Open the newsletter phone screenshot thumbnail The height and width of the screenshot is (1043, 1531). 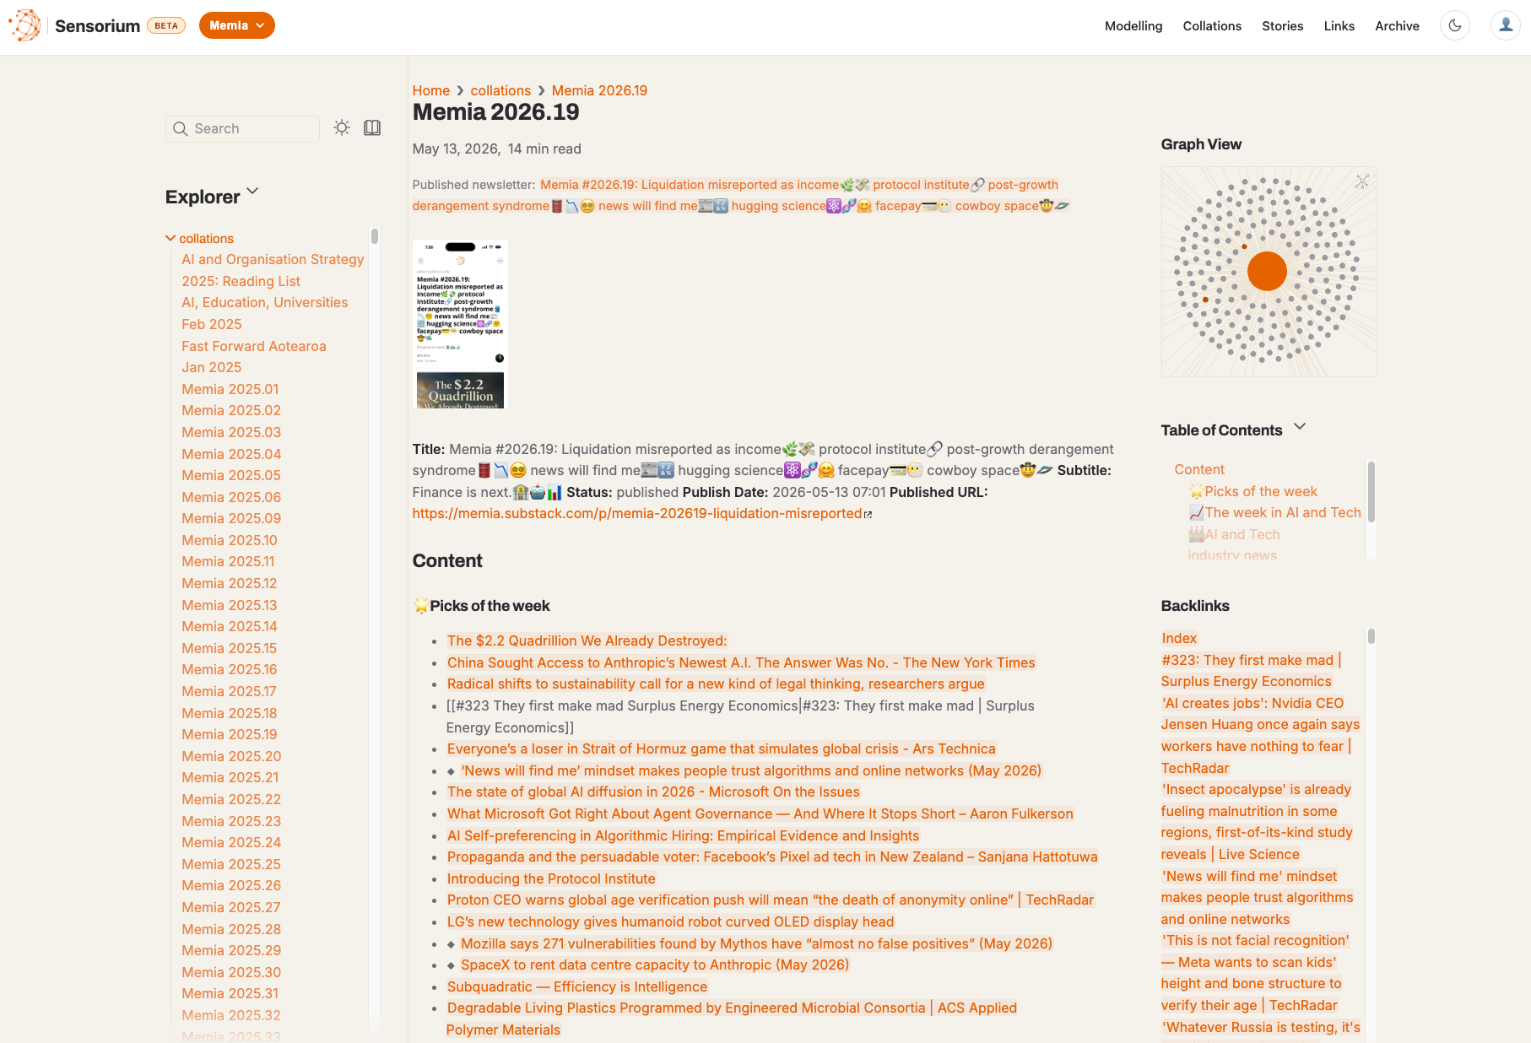pyautogui.click(x=460, y=324)
